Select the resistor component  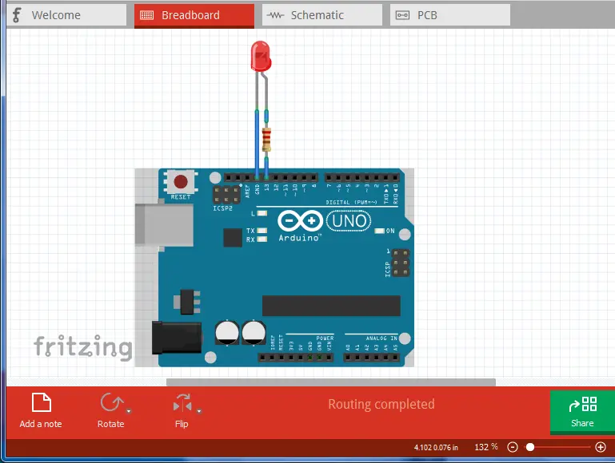click(x=266, y=140)
